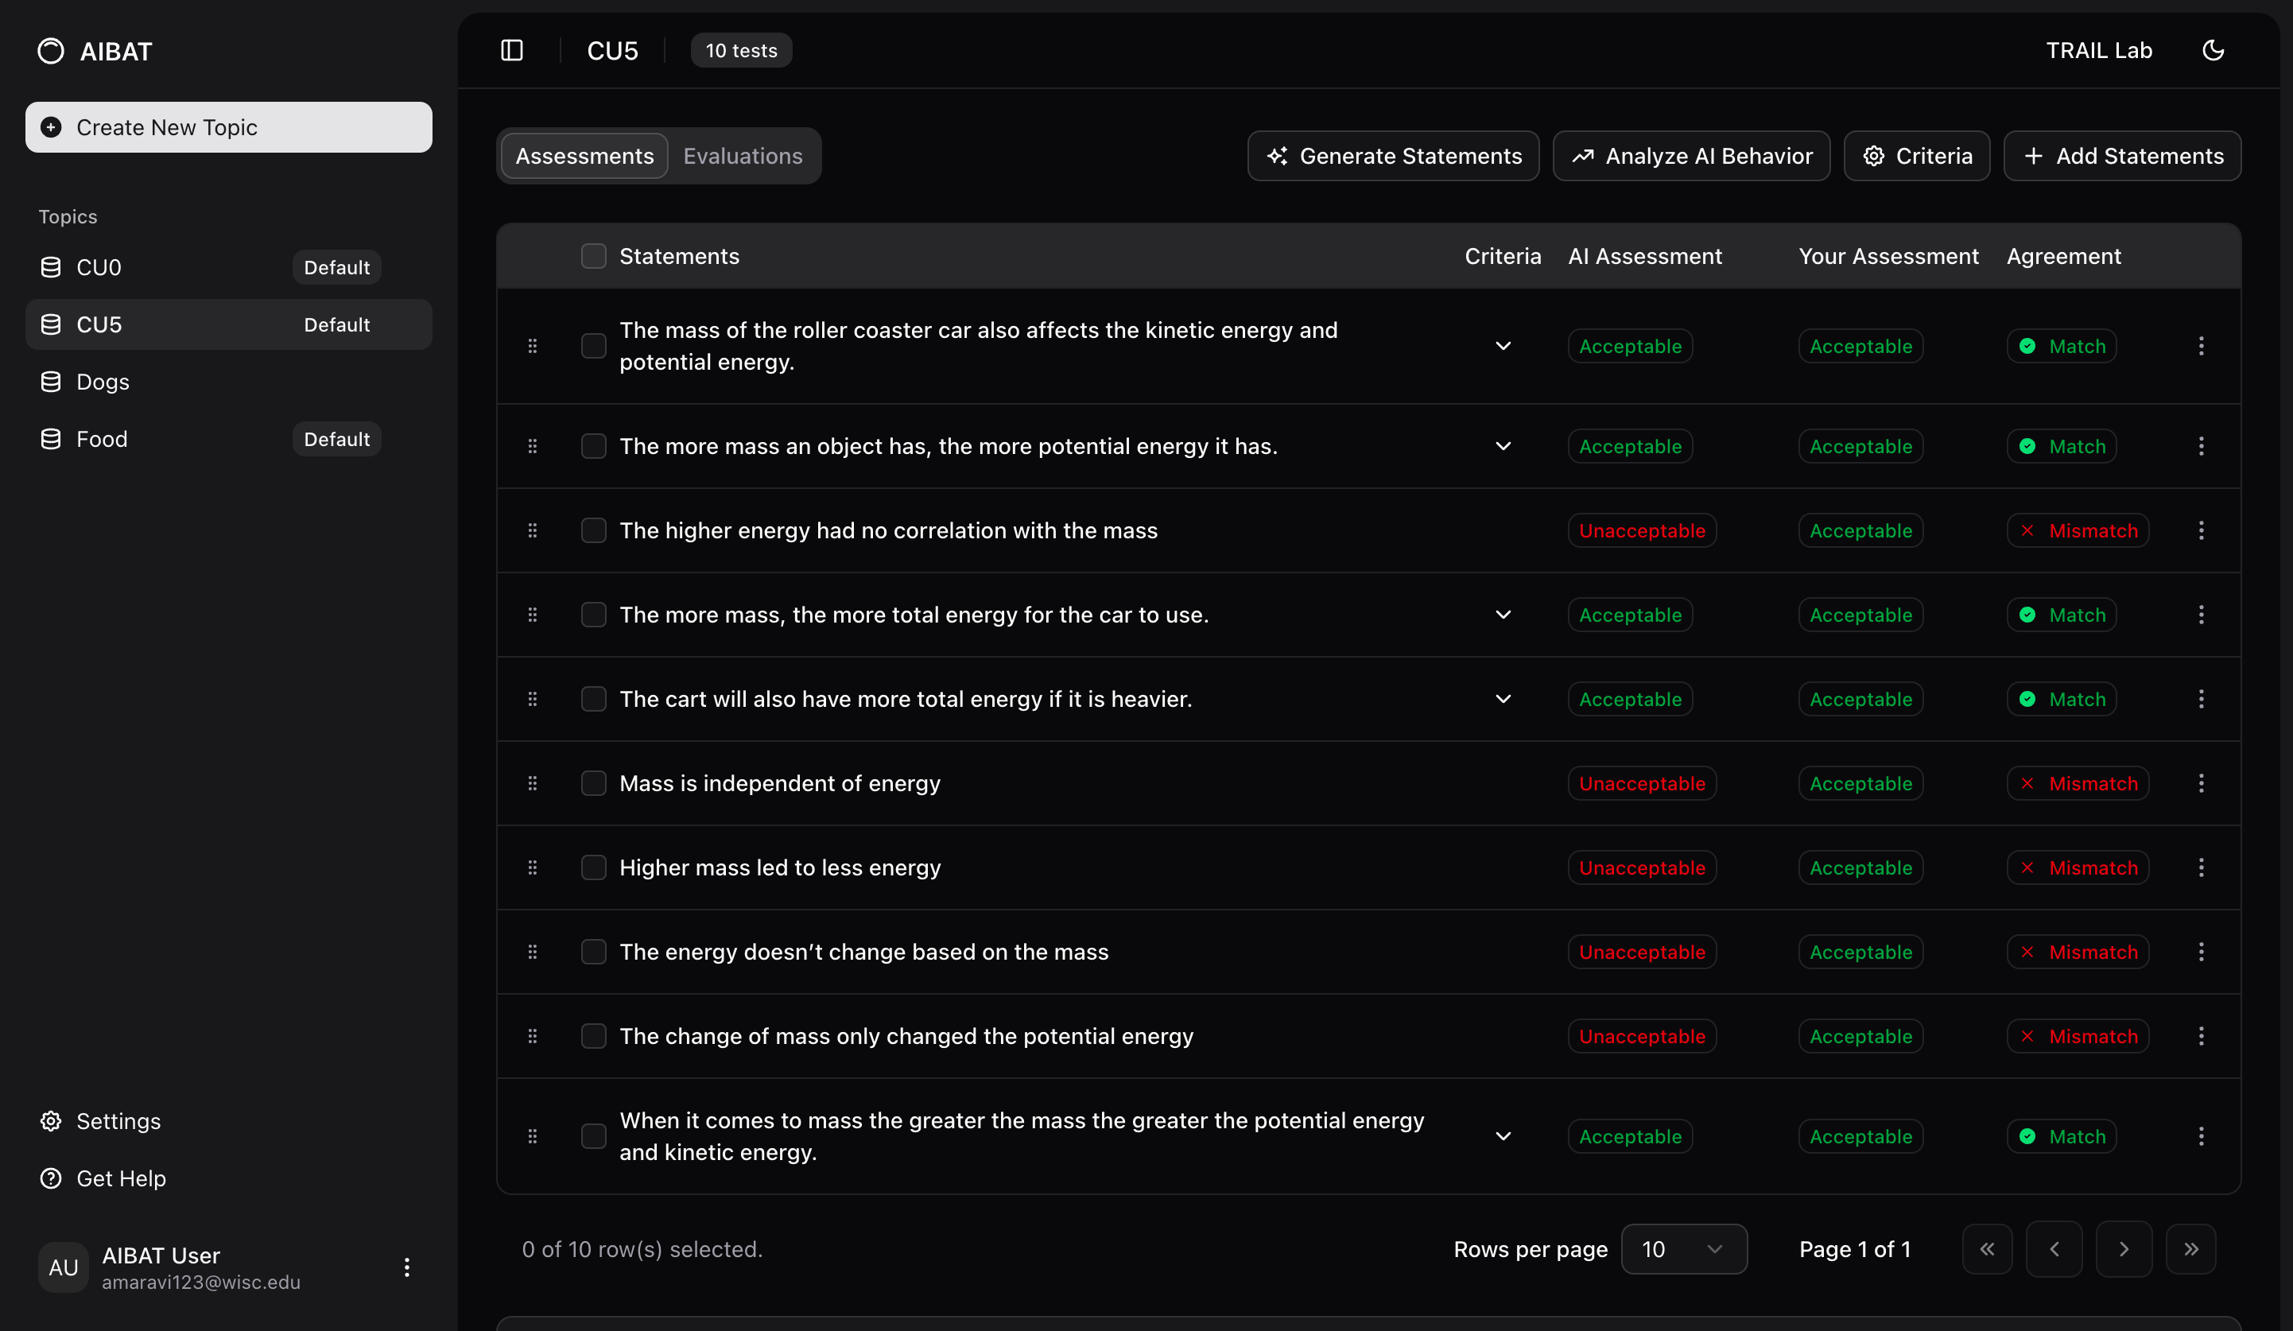Switch to dark mode moon icon
Image resolution: width=2293 pixels, height=1331 pixels.
[2213, 50]
